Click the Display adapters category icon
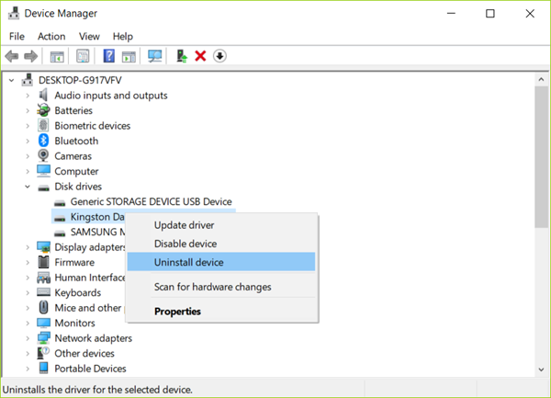Image resolution: width=551 pixels, height=398 pixels. (43, 247)
